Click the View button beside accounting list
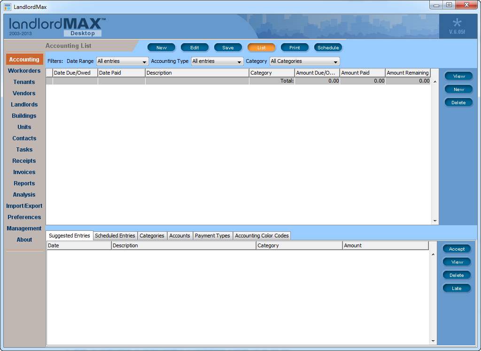 (x=458, y=76)
